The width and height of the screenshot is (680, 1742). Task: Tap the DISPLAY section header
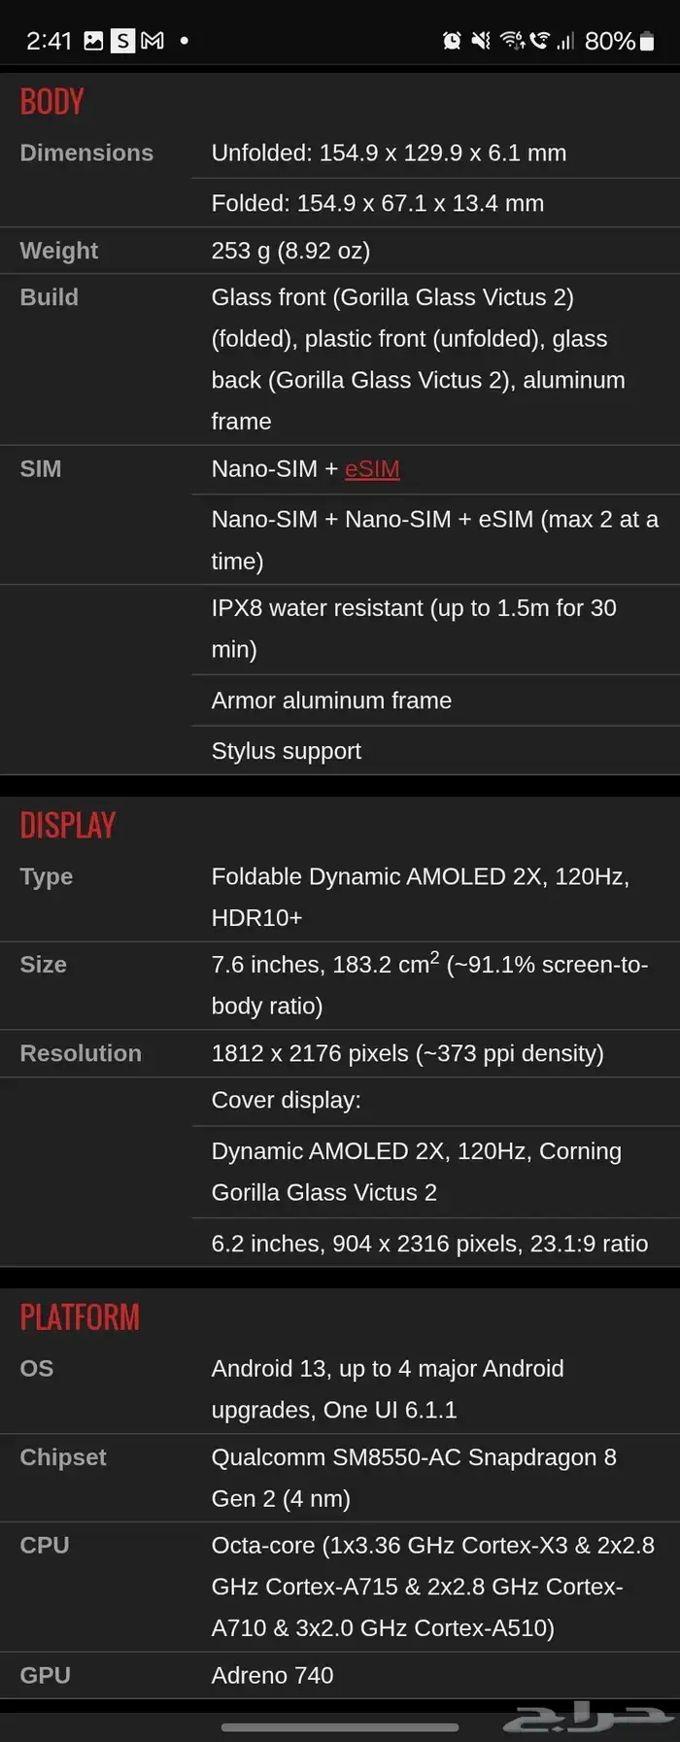(68, 826)
